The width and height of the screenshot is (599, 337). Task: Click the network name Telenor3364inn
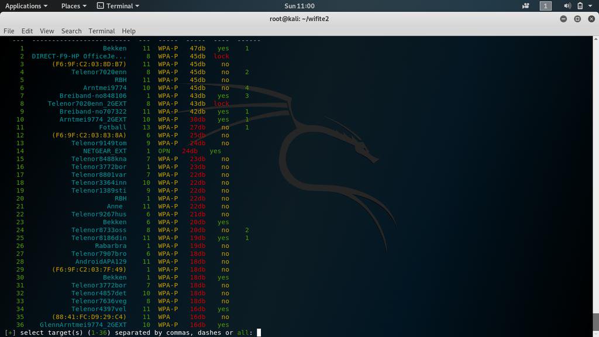pos(98,183)
